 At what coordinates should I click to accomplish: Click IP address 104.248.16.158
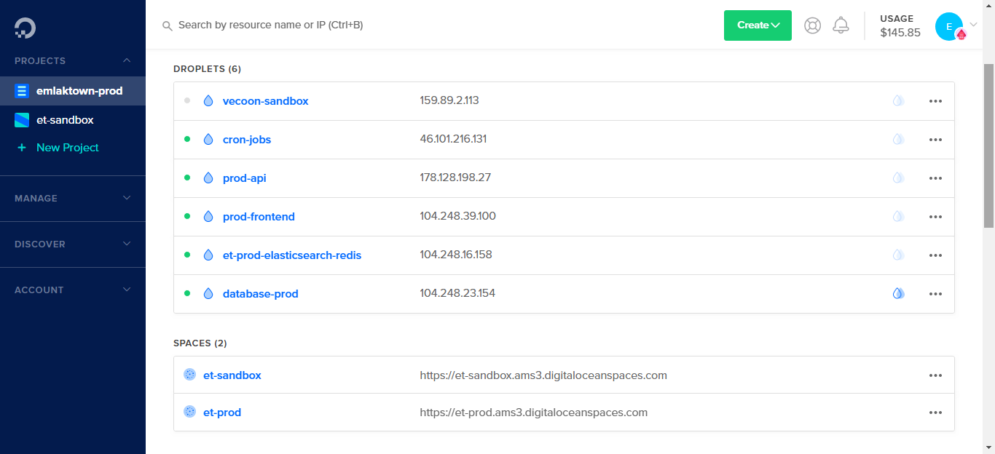[x=456, y=255]
